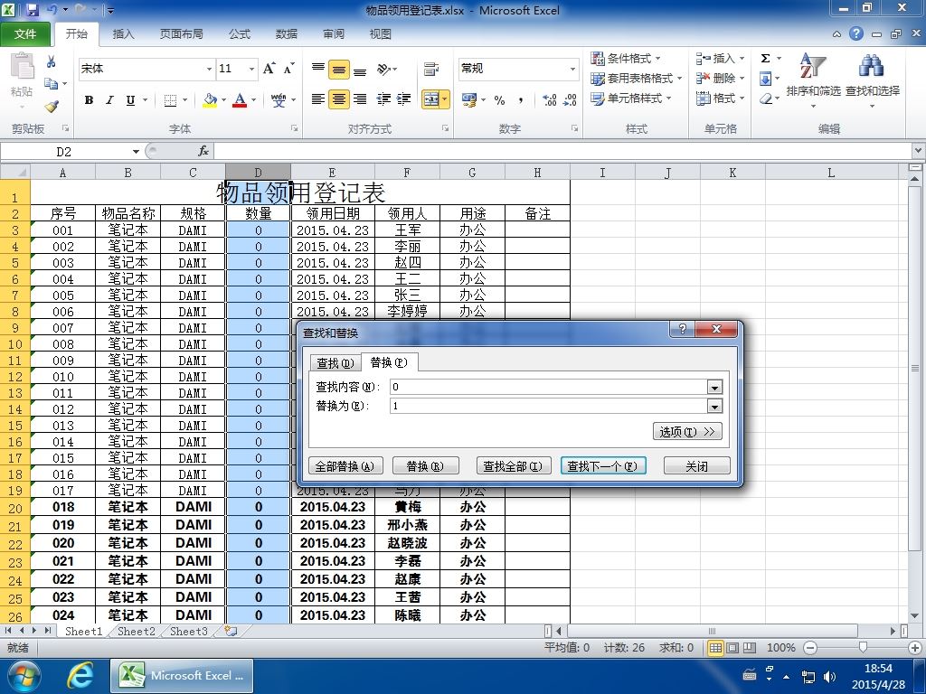Open the font name dropdown (宋体)
The height and width of the screenshot is (694, 926).
point(209,69)
